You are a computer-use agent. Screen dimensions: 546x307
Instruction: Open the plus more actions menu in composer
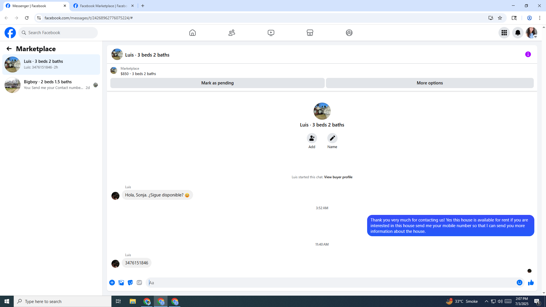(112, 283)
